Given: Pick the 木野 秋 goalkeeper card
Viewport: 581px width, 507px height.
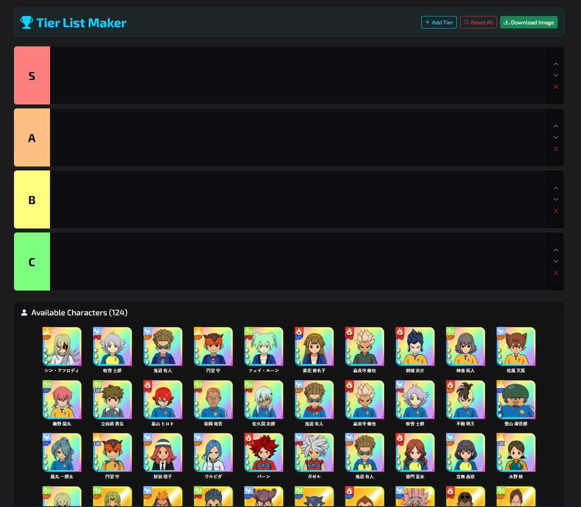Looking at the screenshot, I should (516, 456).
